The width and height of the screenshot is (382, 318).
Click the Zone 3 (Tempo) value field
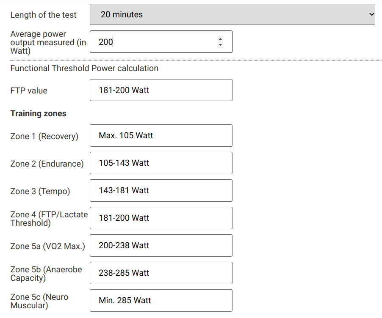161,191
